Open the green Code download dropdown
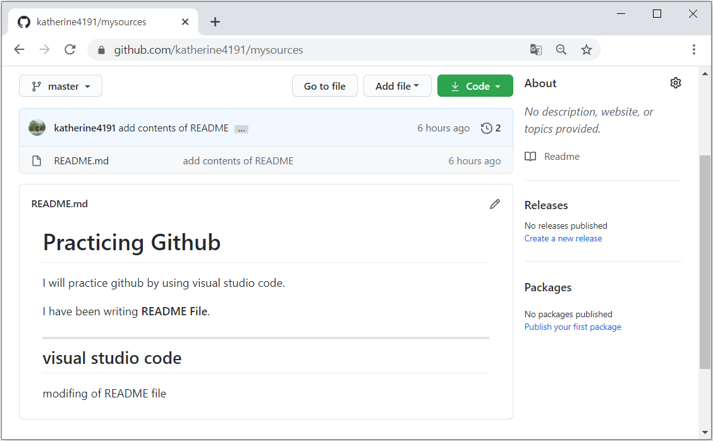Viewport: 713px width, 441px height. pos(475,86)
